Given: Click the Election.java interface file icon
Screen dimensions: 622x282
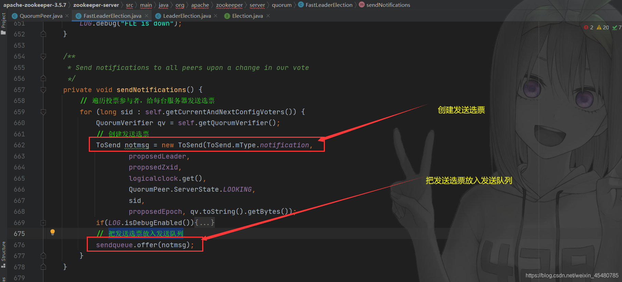Looking at the screenshot, I should point(227,16).
